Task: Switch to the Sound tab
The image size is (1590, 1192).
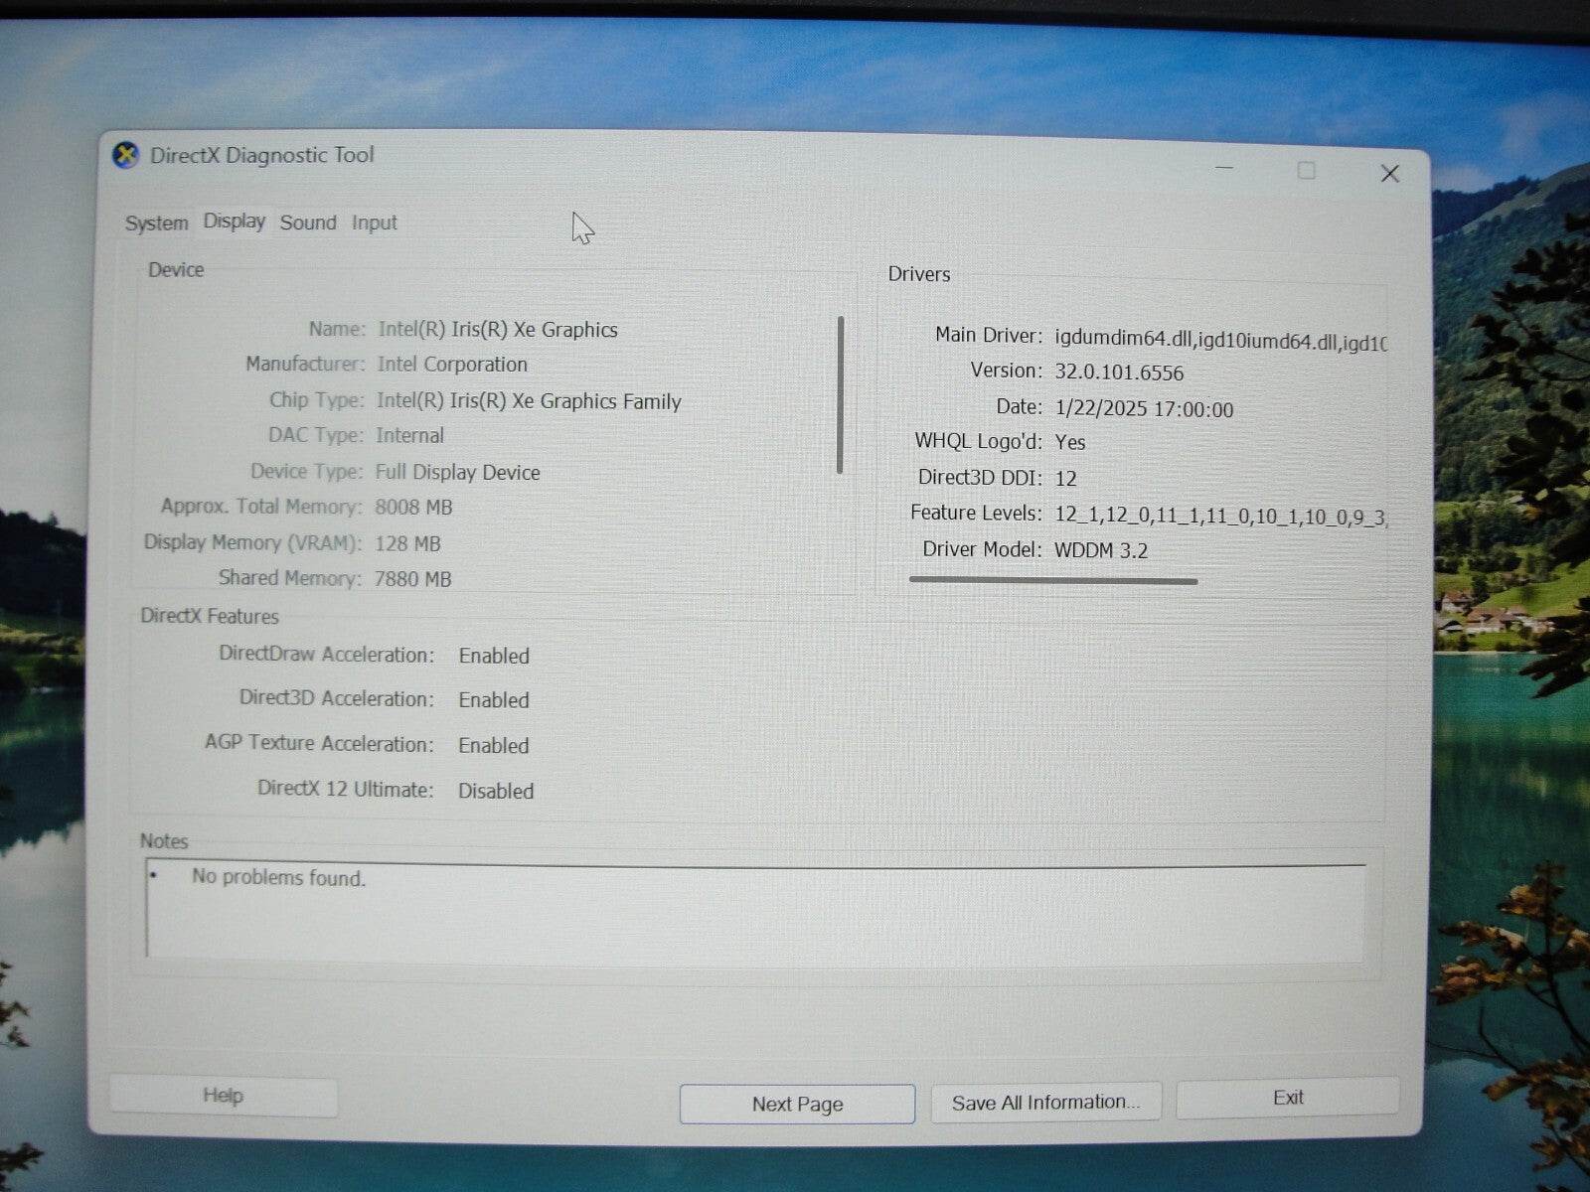Action: coord(308,223)
